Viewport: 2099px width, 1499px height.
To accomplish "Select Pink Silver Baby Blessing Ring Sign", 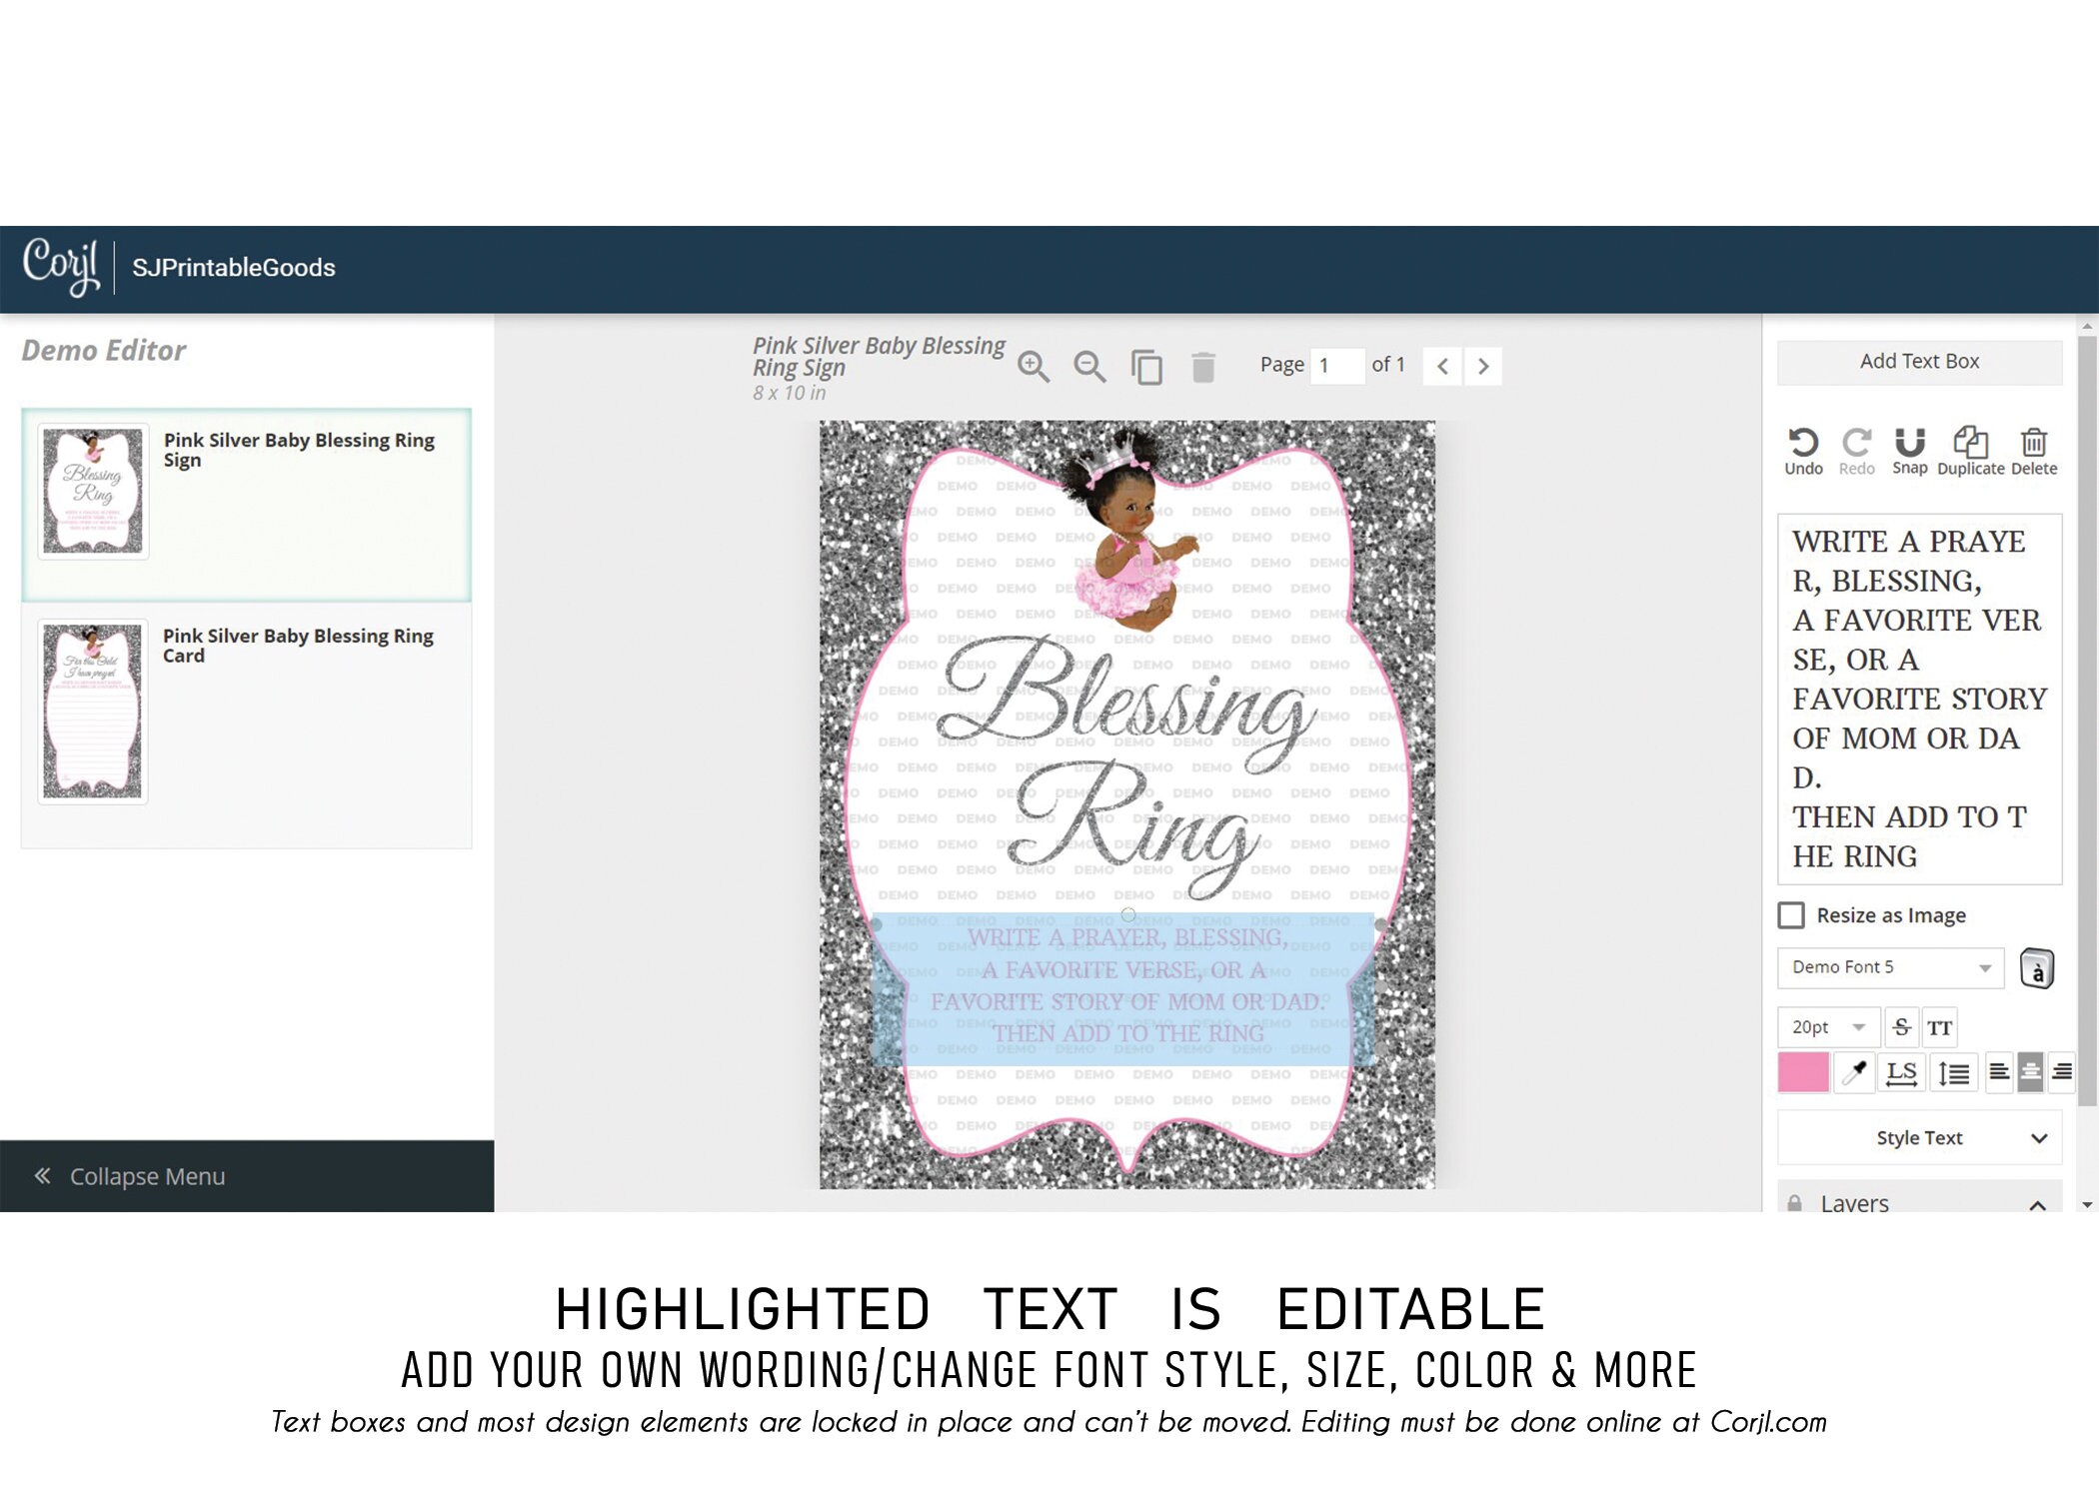I will pyautogui.click(x=246, y=505).
